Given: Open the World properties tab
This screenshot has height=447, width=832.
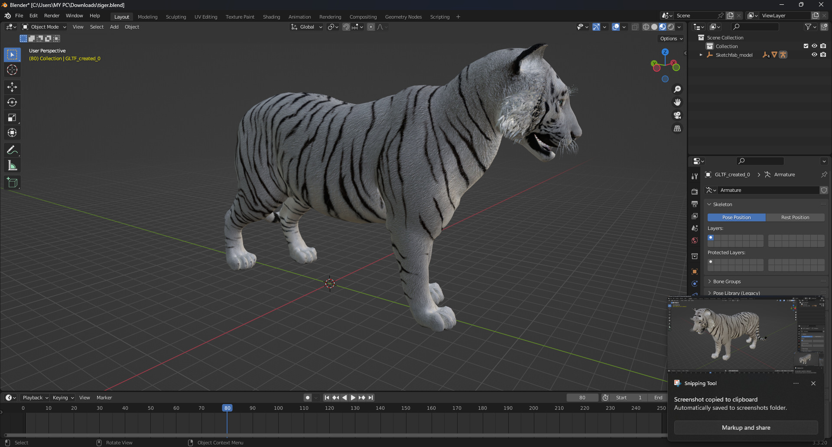Looking at the screenshot, I should click(x=695, y=240).
